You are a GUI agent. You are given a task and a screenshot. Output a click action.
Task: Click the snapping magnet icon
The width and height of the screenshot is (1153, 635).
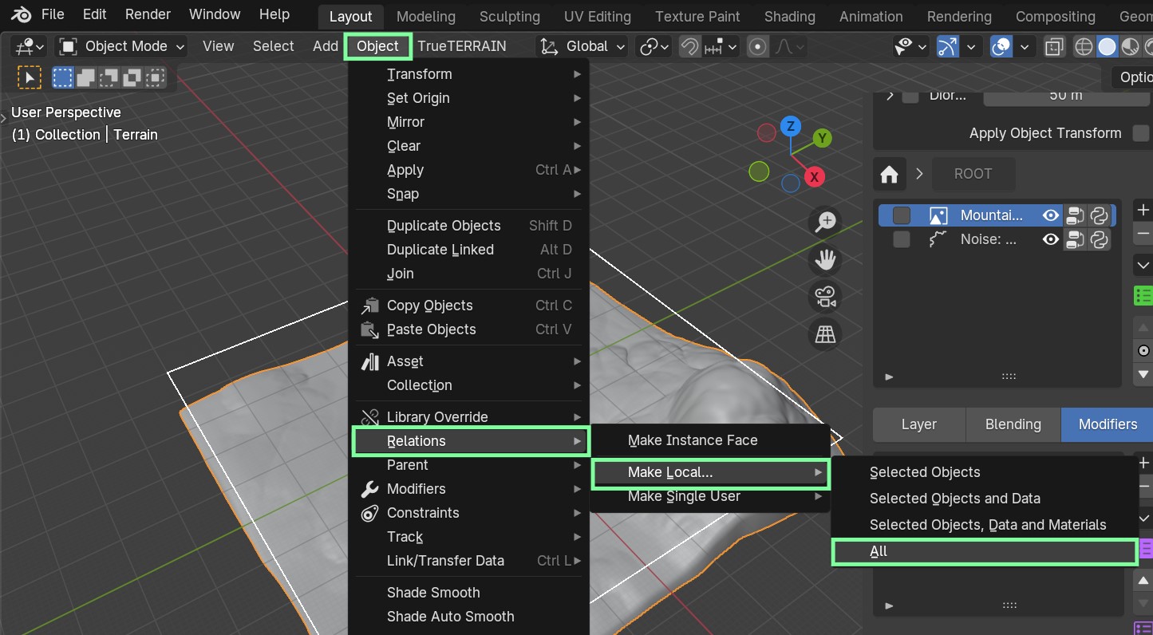tap(689, 46)
